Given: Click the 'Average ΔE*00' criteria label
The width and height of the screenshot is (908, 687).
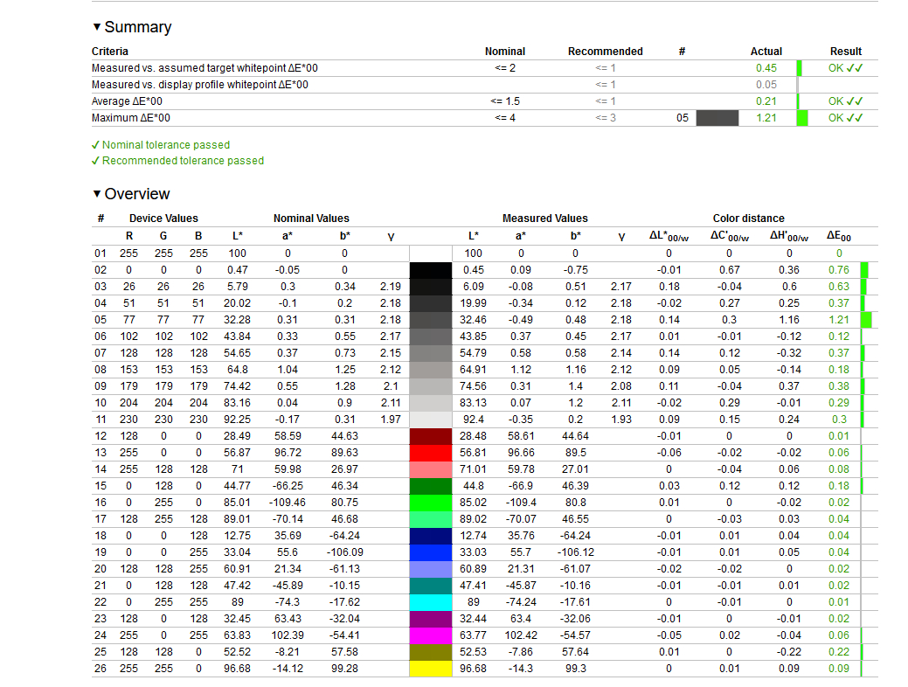Looking at the screenshot, I should (x=127, y=101).
